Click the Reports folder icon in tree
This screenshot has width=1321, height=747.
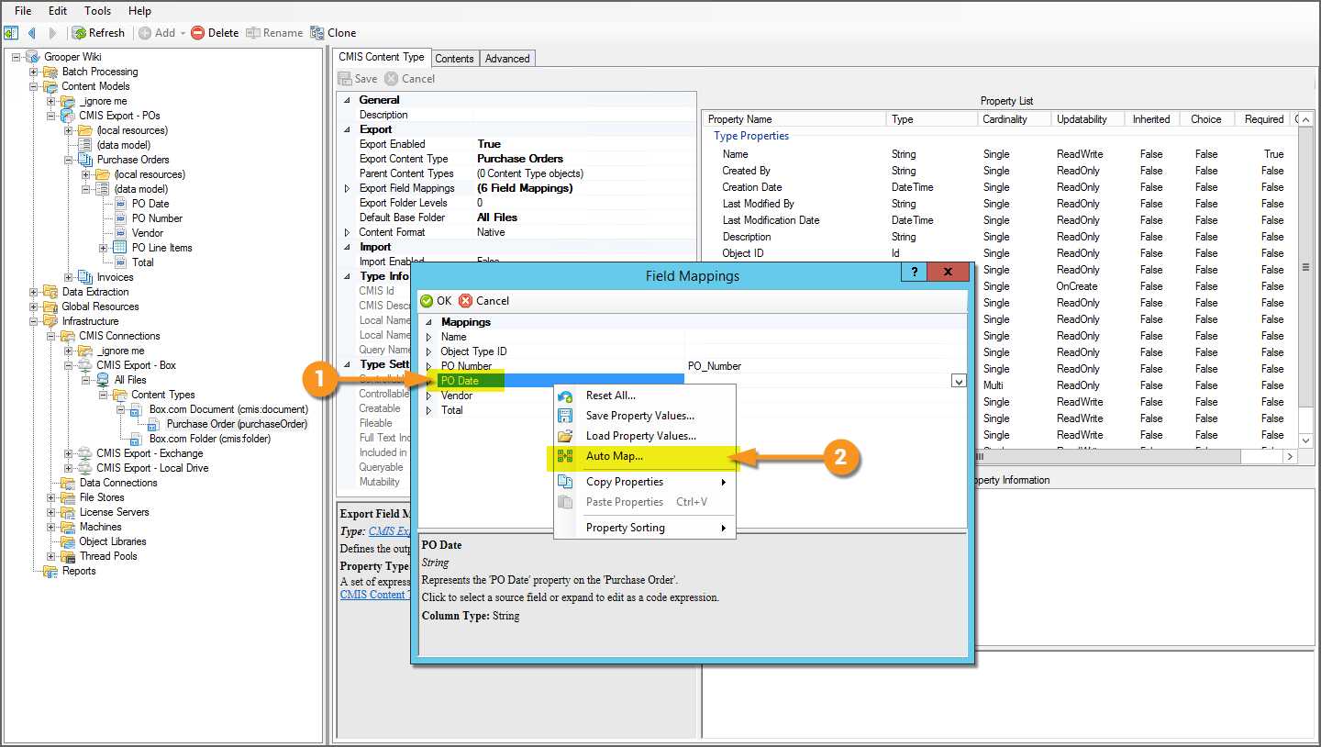point(51,571)
